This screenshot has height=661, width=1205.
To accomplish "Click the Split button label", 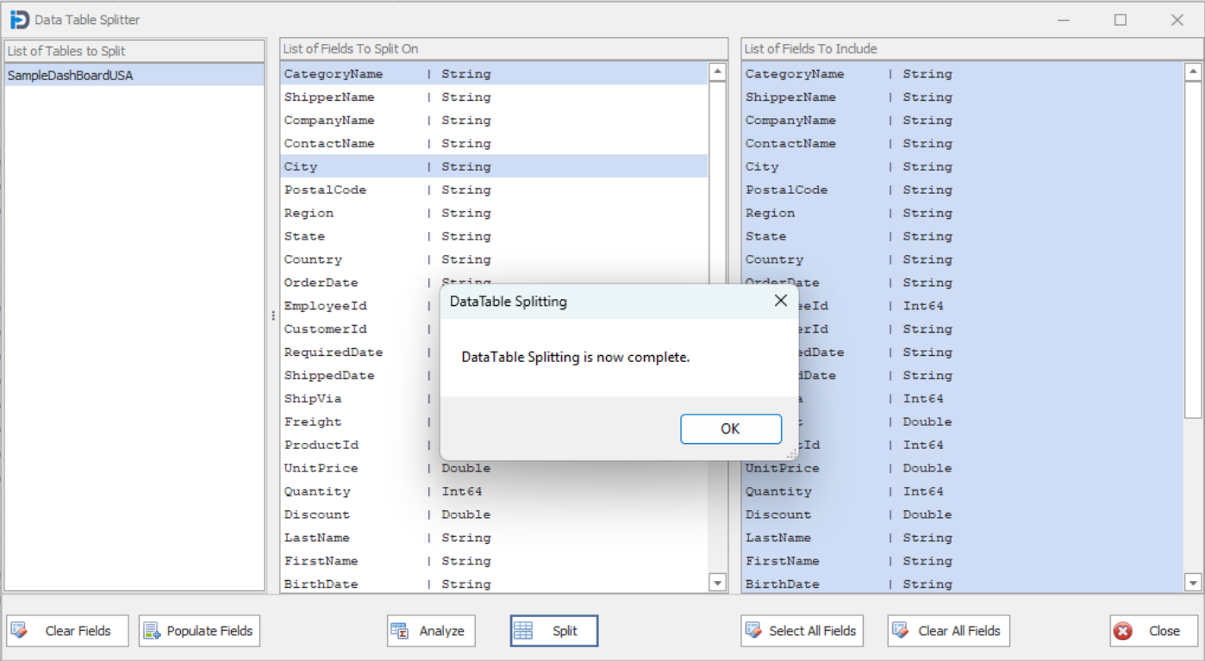I will point(566,631).
